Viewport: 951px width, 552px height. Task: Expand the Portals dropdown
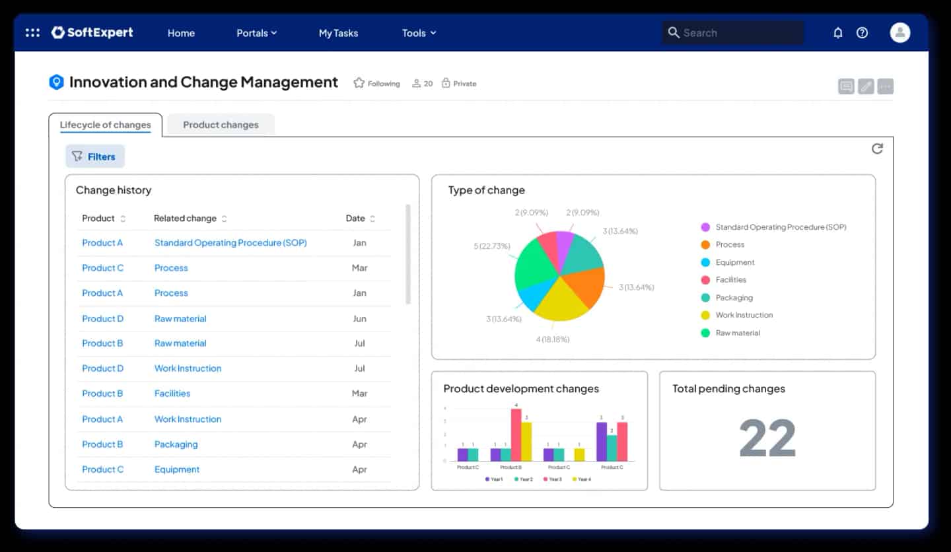click(257, 32)
